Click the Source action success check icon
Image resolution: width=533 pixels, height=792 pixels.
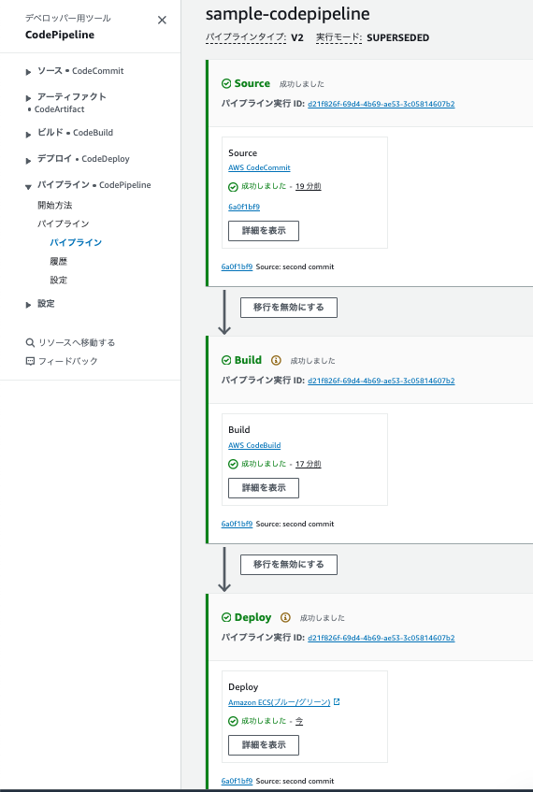[x=233, y=187]
